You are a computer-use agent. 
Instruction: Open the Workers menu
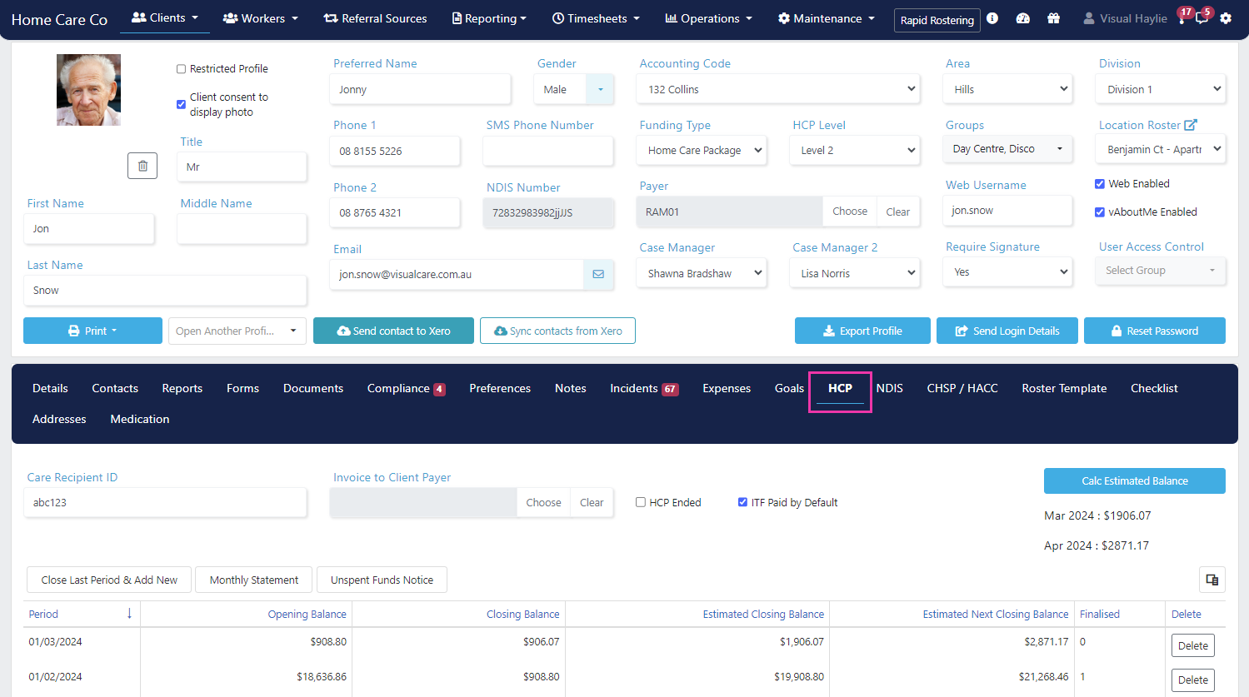click(x=260, y=18)
